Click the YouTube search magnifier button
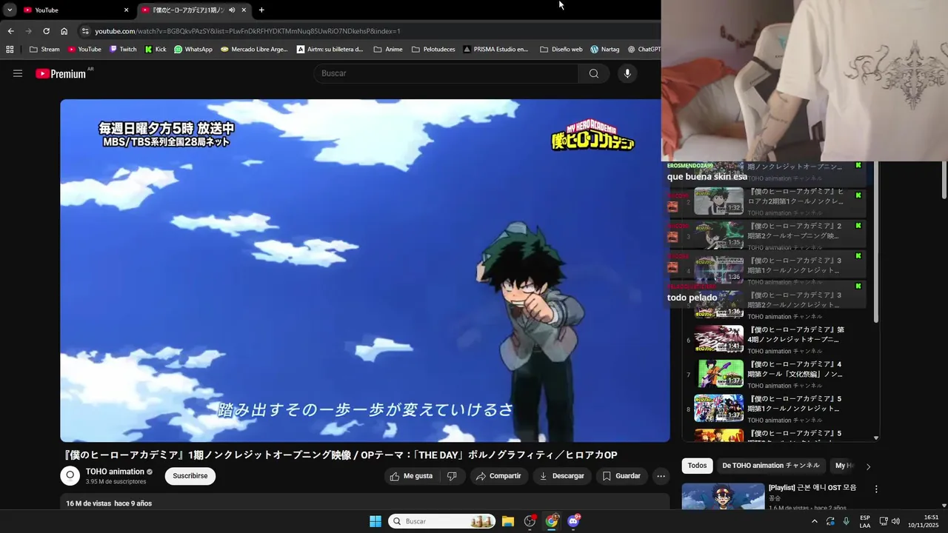 pyautogui.click(x=594, y=73)
